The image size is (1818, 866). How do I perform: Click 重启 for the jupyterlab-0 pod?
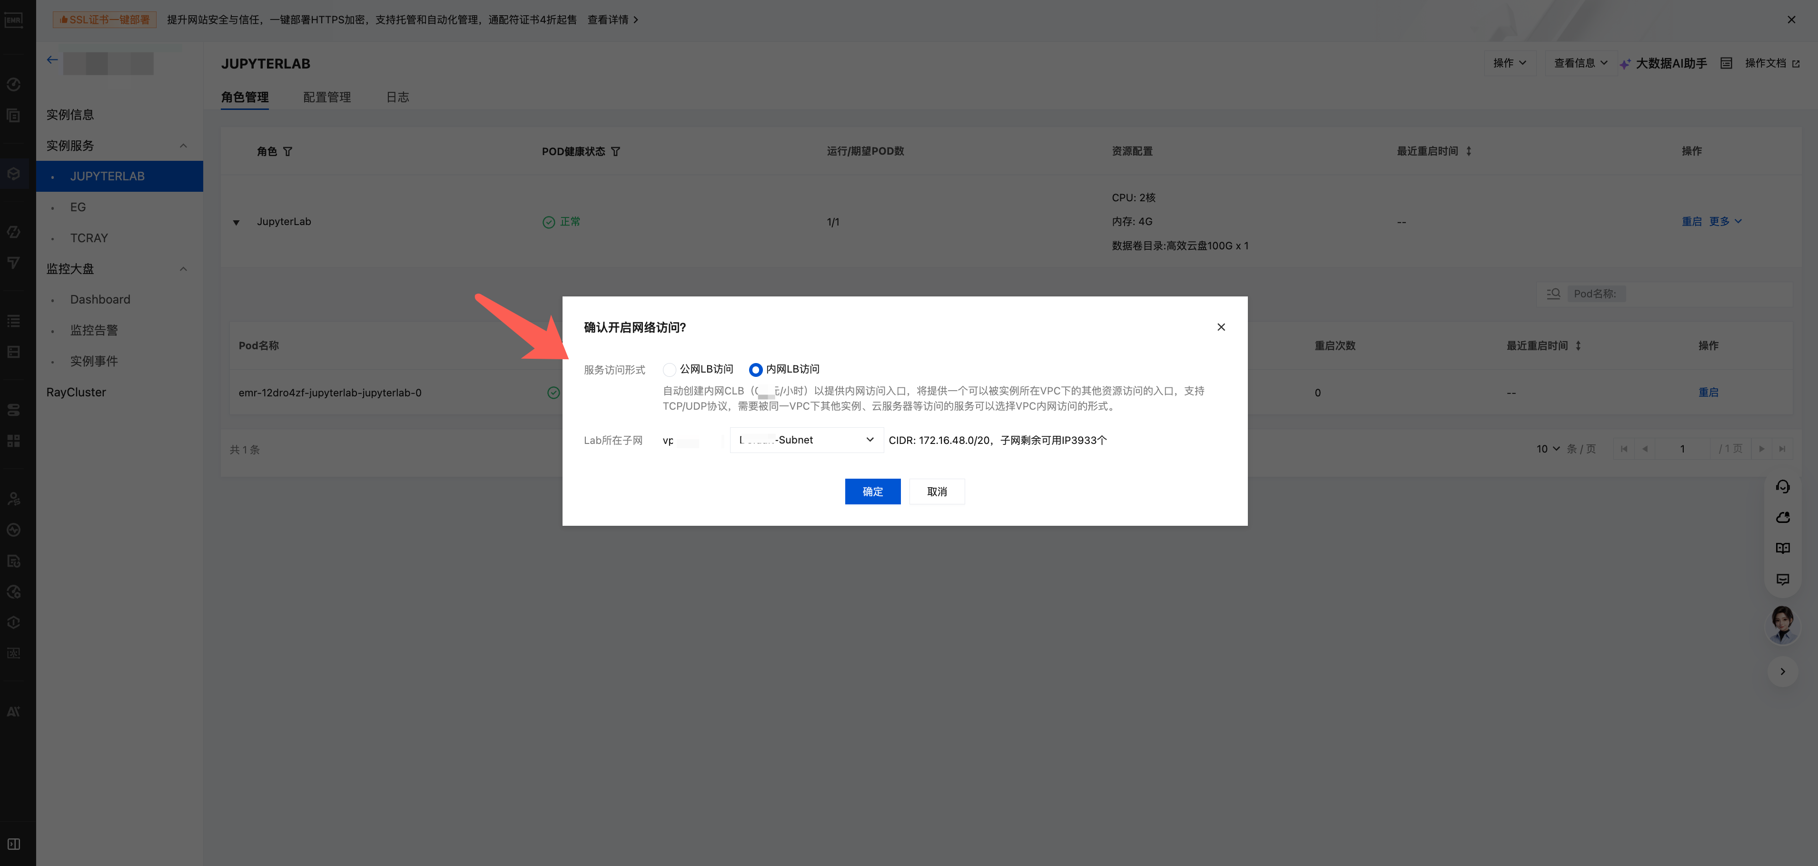pos(1708,393)
